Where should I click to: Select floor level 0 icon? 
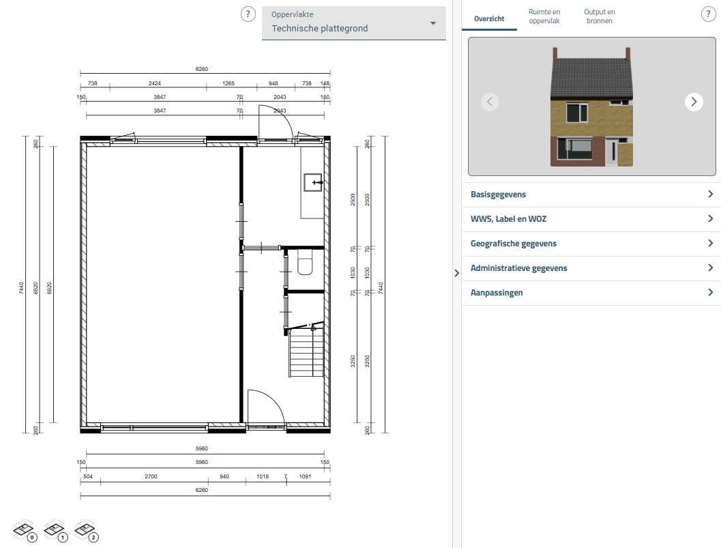pyautogui.click(x=25, y=530)
